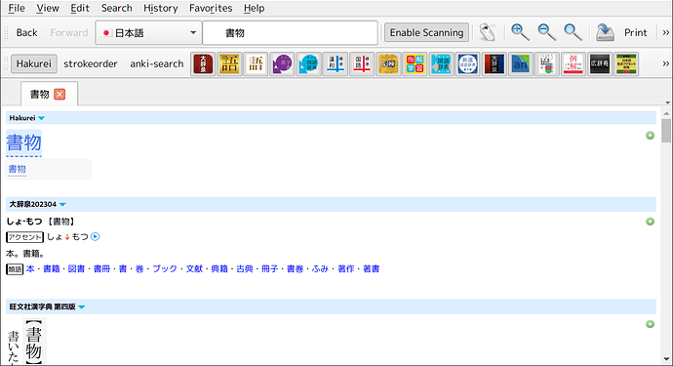Reset zoom with the plain magnifier
673x366 pixels.
pos(573,32)
